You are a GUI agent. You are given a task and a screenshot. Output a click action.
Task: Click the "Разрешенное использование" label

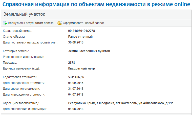(24, 57)
